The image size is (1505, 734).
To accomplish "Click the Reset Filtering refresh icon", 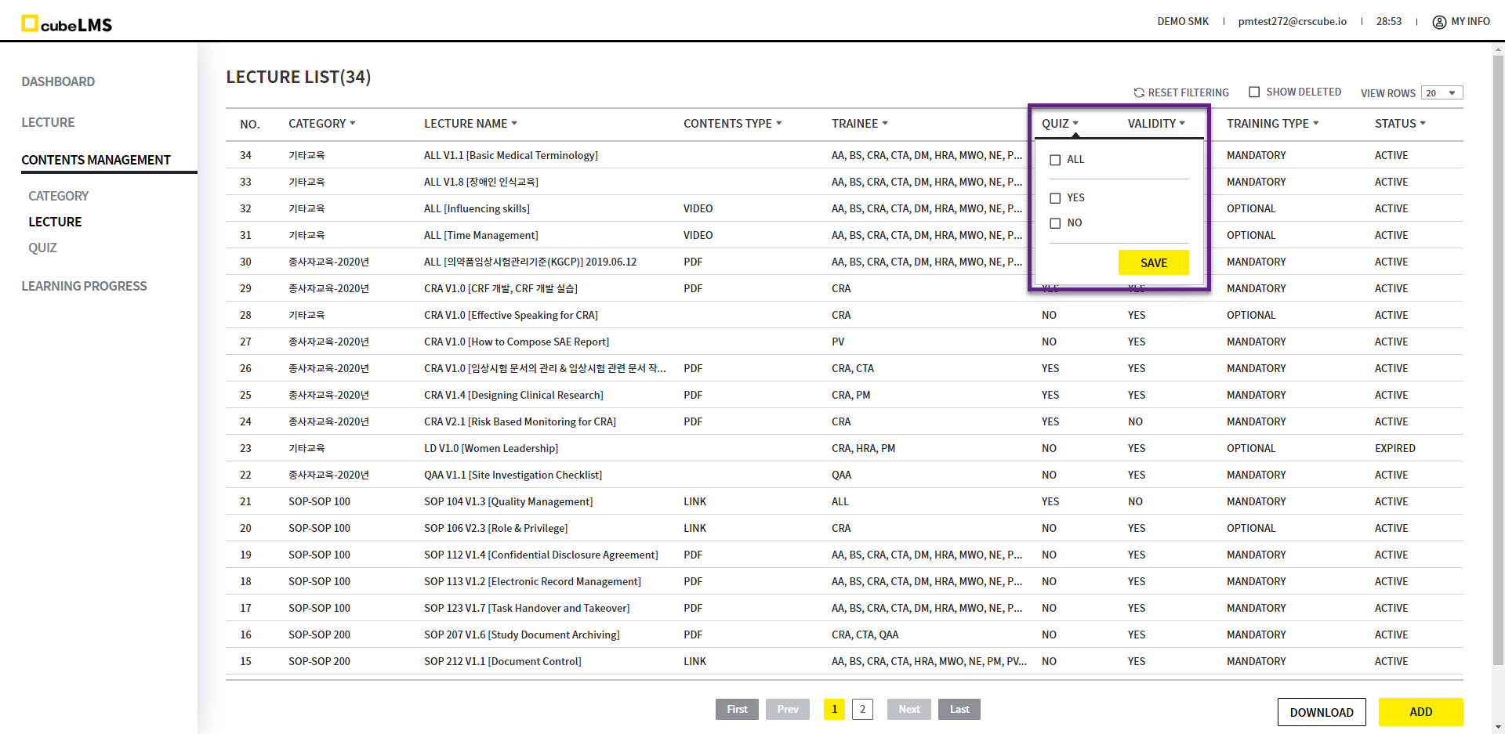I will (1139, 92).
